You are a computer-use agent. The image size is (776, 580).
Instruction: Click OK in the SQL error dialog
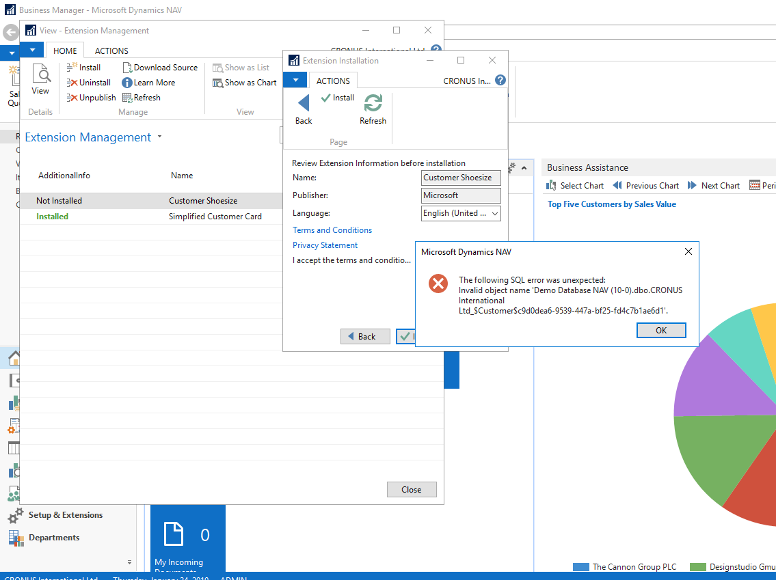[660, 330]
